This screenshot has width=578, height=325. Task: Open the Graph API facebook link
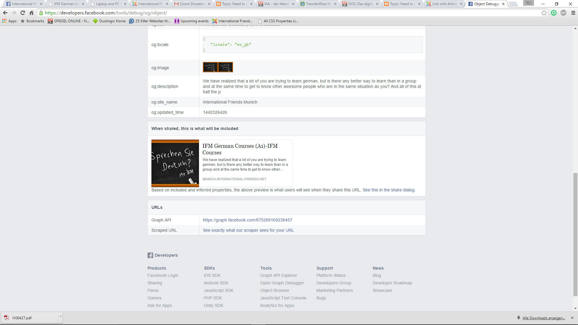pos(247,220)
